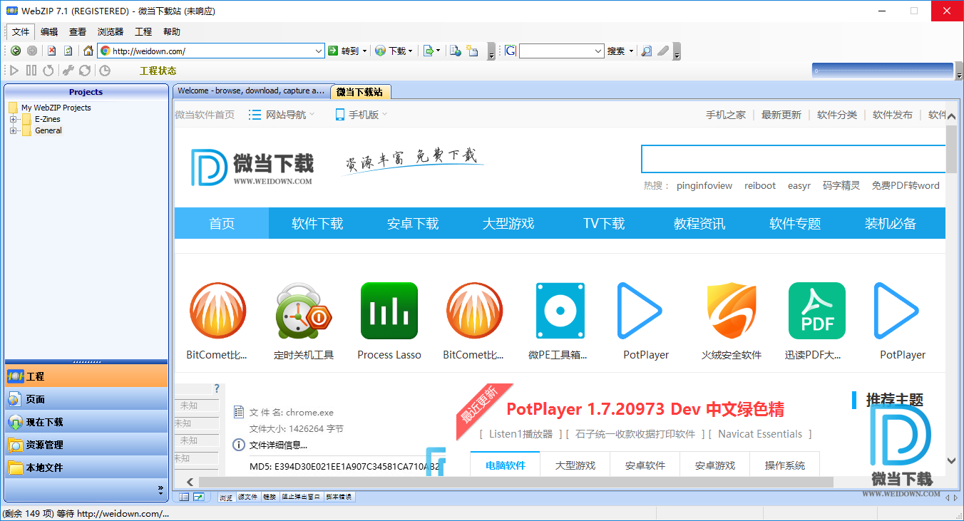Image resolution: width=964 pixels, height=521 pixels.
Task: Click the Play start project icon
Action: tap(14, 70)
